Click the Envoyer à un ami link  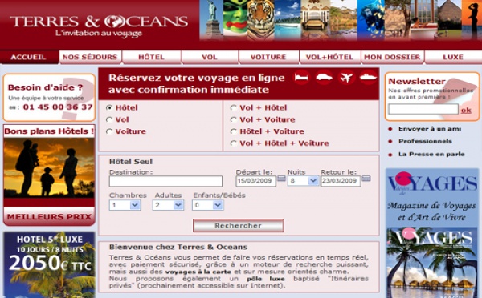(x=430, y=129)
